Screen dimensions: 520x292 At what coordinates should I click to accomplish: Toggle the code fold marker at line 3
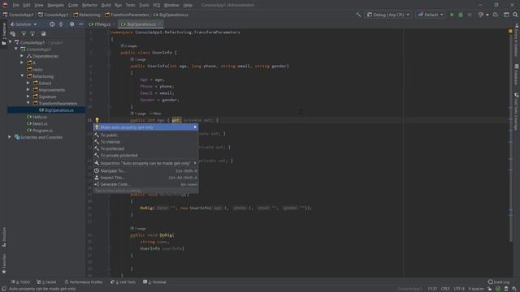click(108, 52)
